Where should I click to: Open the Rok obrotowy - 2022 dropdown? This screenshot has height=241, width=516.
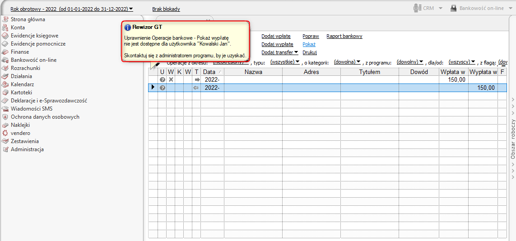(x=72, y=9)
